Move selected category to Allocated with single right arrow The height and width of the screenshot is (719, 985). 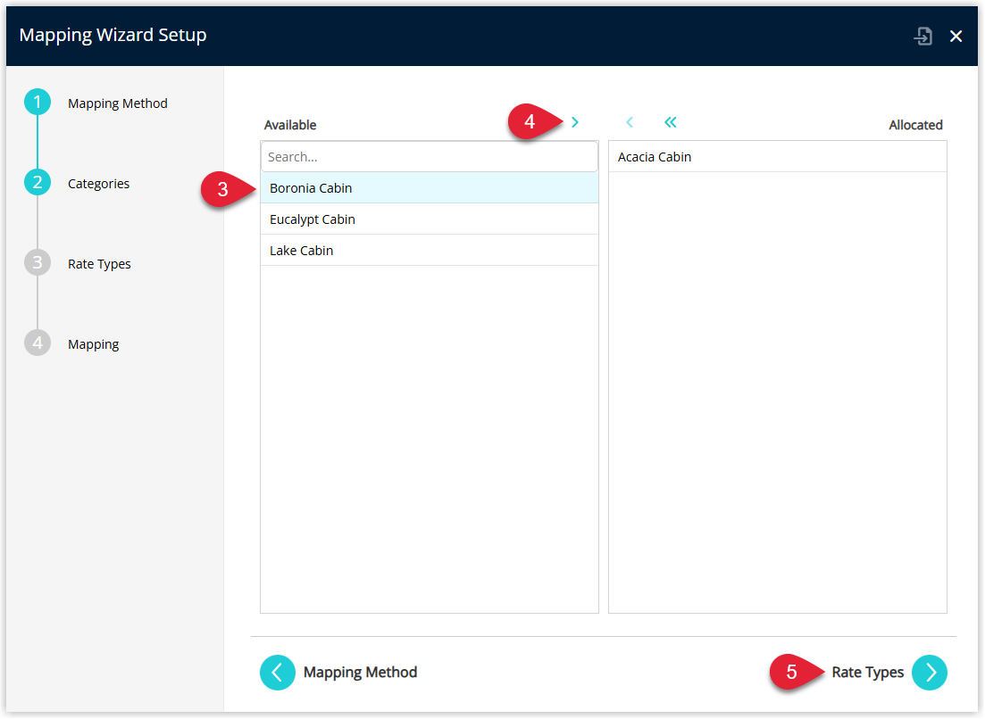pyautogui.click(x=575, y=122)
